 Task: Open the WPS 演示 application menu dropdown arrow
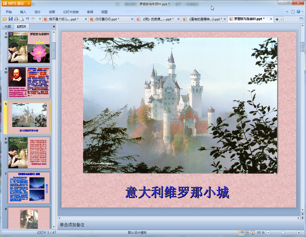[x=29, y=4]
